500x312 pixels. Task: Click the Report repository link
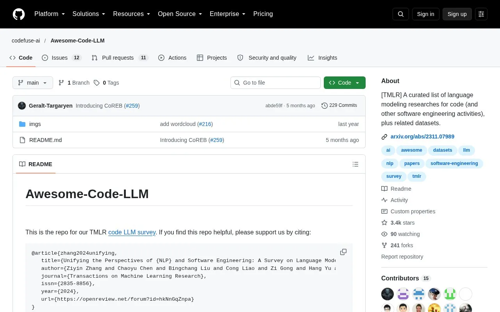(402, 257)
